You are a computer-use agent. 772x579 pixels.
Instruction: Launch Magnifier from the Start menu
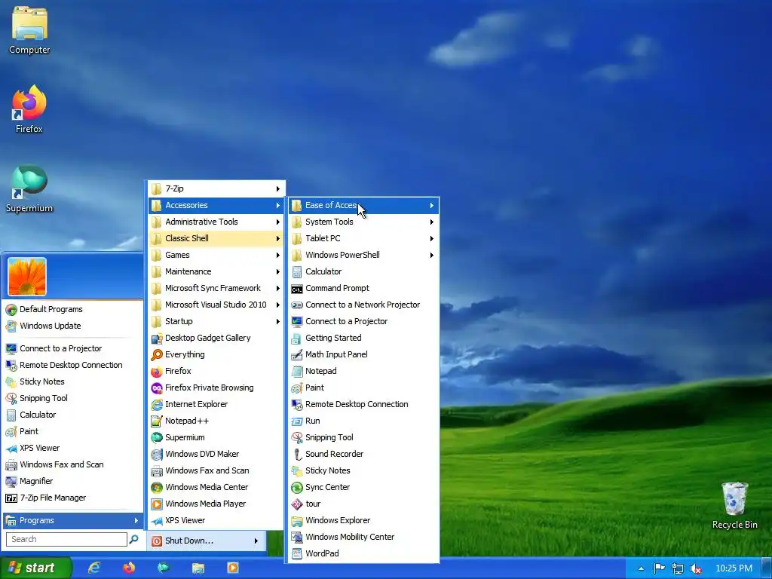73,481
